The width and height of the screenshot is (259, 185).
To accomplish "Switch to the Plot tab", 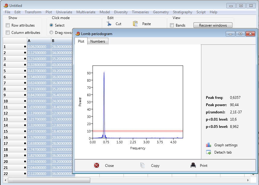I will pyautogui.click(x=81, y=41).
